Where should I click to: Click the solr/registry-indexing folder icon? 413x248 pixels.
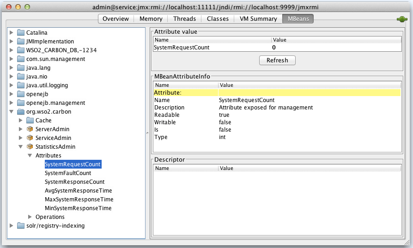pyautogui.click(x=21, y=226)
